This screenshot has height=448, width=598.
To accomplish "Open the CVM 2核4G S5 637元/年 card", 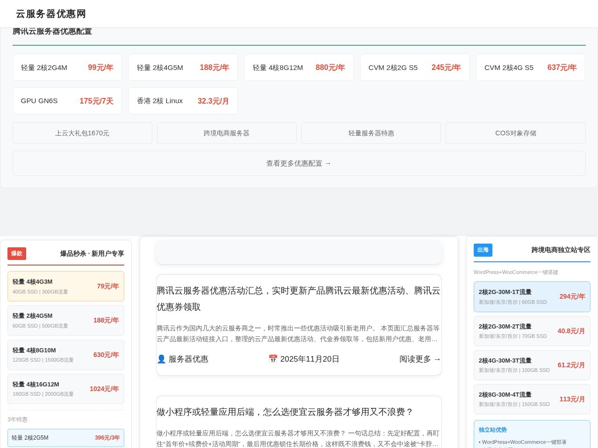I will (531, 67).
